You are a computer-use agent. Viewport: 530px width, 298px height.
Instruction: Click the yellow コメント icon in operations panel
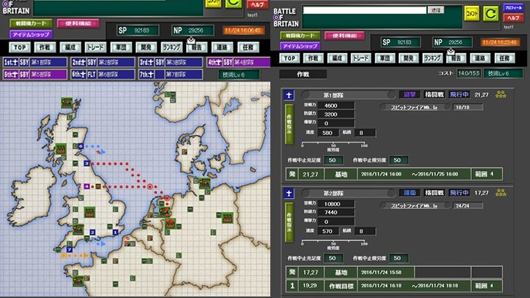[x=472, y=13]
